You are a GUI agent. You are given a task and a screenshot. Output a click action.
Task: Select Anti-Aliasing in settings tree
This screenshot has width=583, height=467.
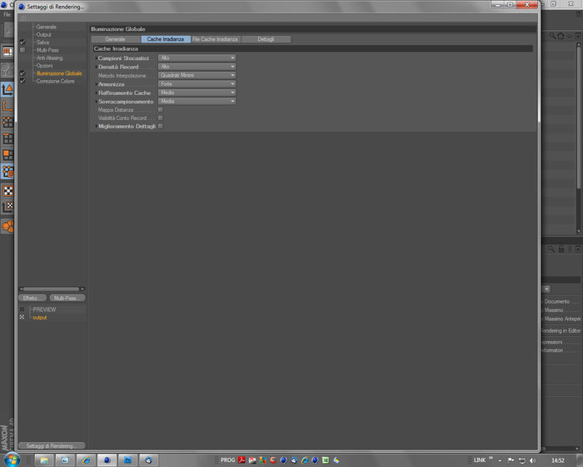50,58
